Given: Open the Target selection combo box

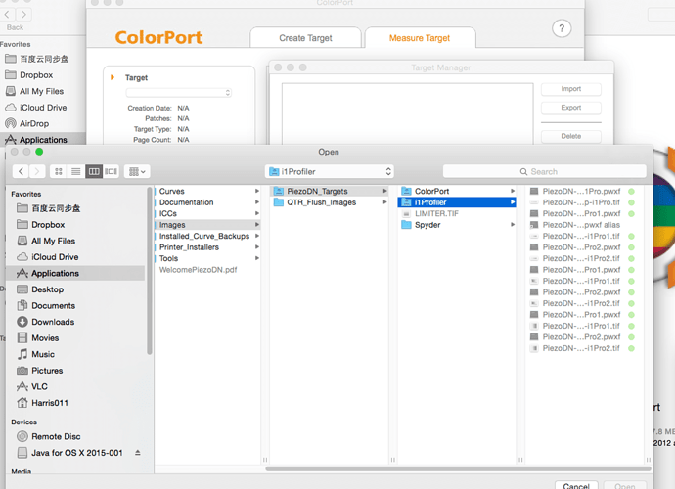Looking at the screenshot, I should pyautogui.click(x=178, y=93).
